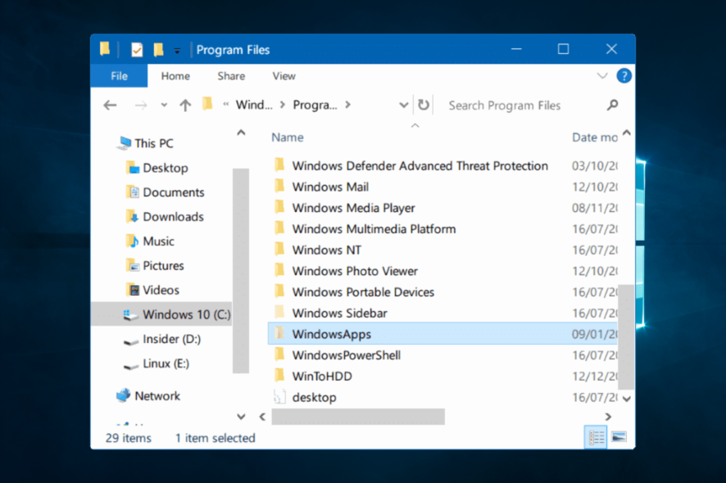This screenshot has height=483, width=726.
Task: Expand the breadcrumb arrow after Progra...
Action: pyautogui.click(x=347, y=105)
